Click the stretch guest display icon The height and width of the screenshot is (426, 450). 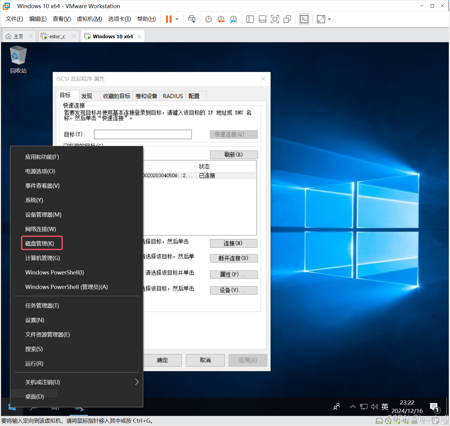pyautogui.click(x=321, y=19)
